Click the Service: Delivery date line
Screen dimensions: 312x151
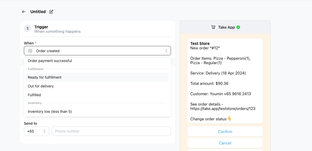pos(218,73)
